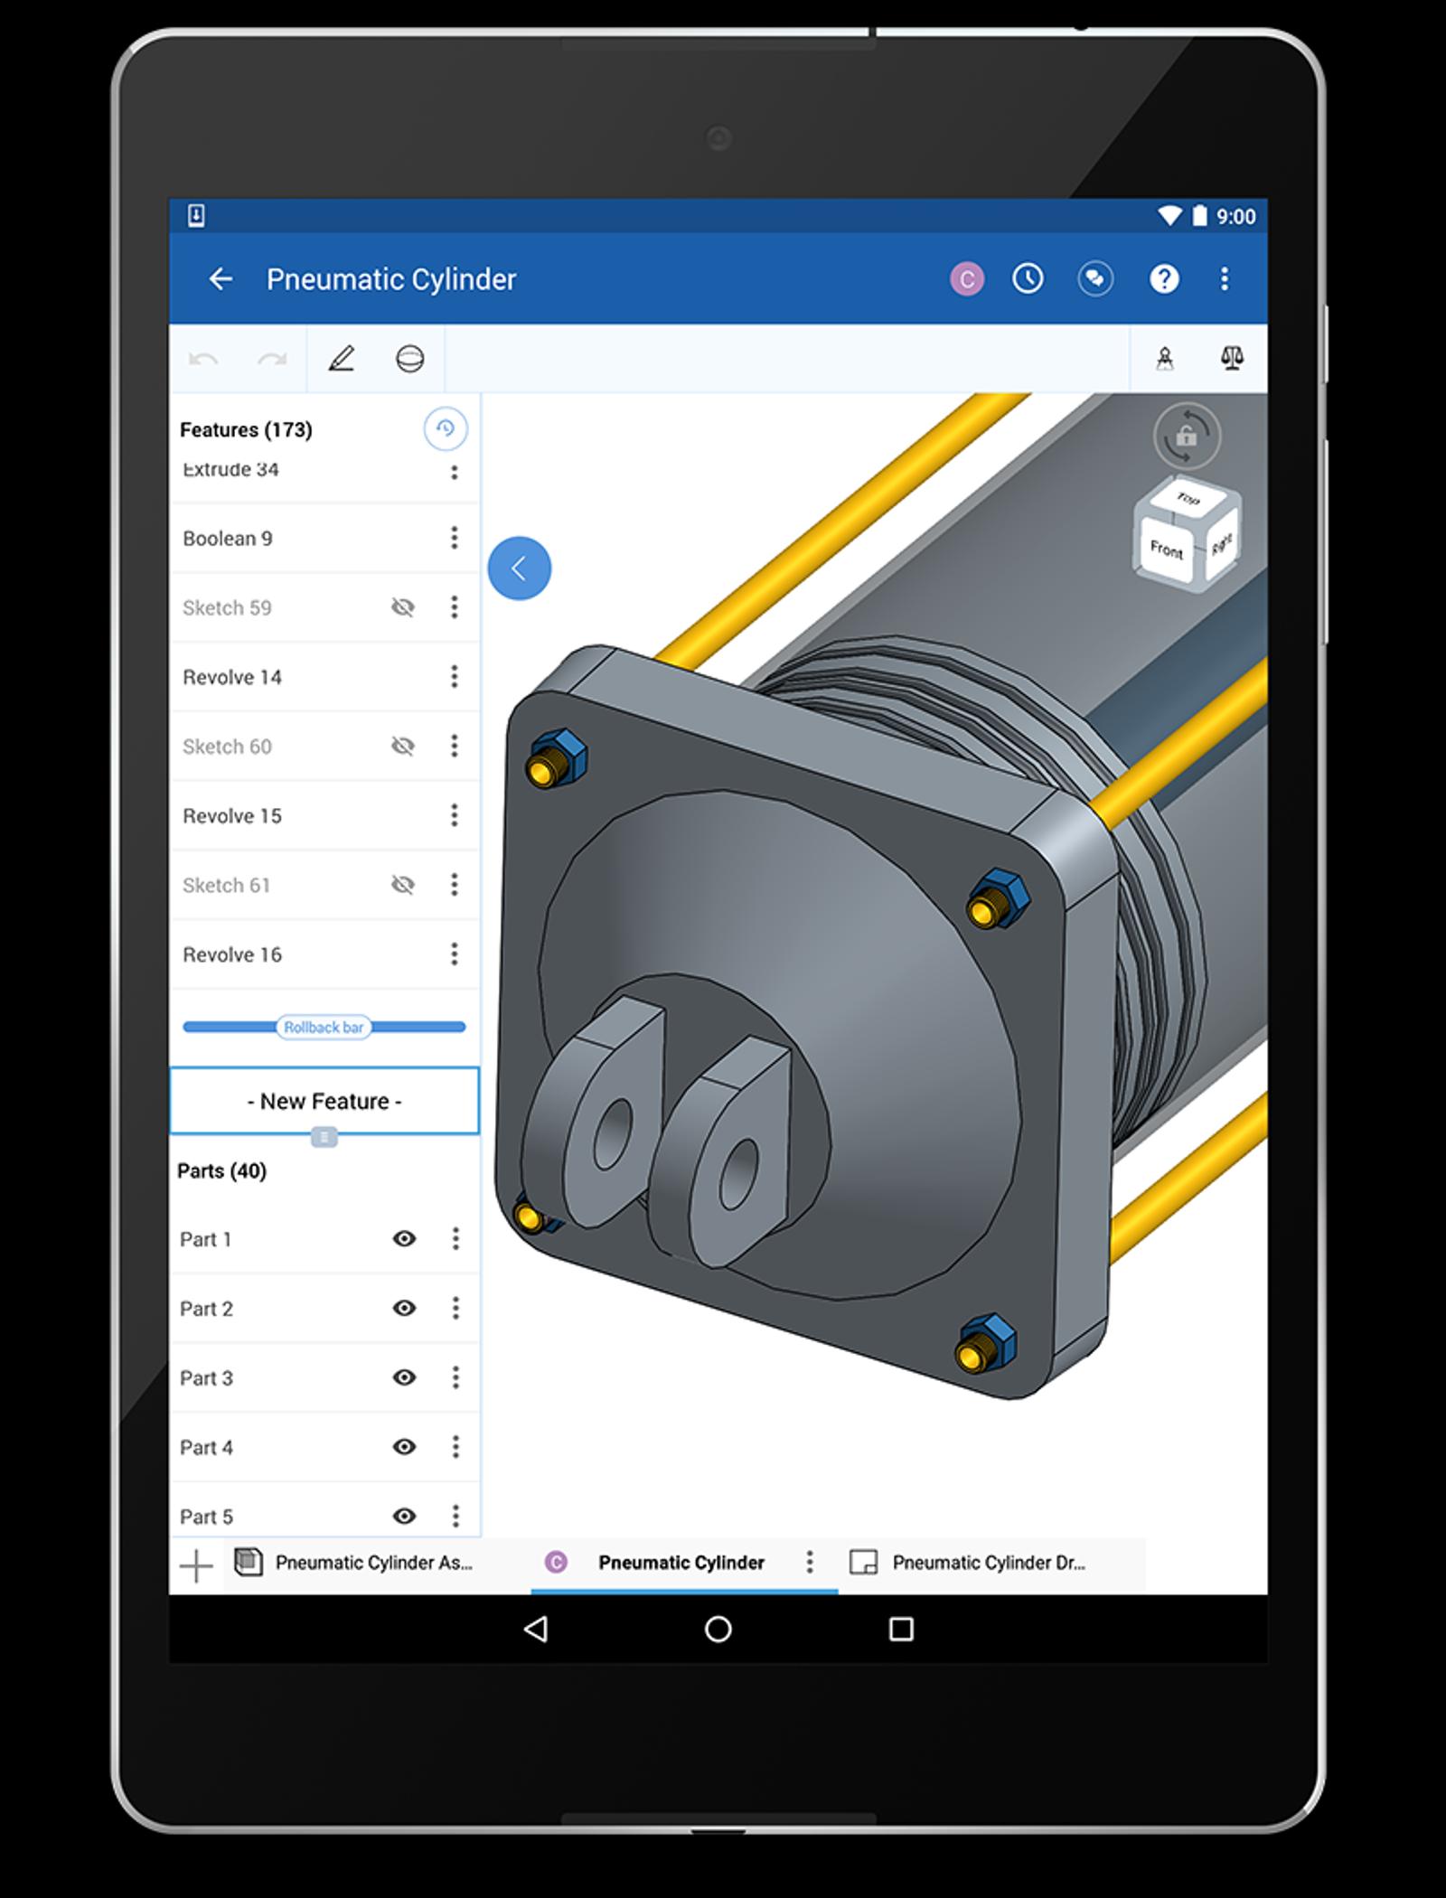Open the sketch pencil tool
The image size is (1446, 1898).
[341, 359]
